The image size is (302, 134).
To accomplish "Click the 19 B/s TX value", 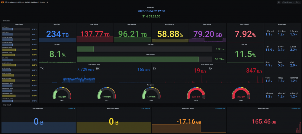I will (x=200, y=71).
